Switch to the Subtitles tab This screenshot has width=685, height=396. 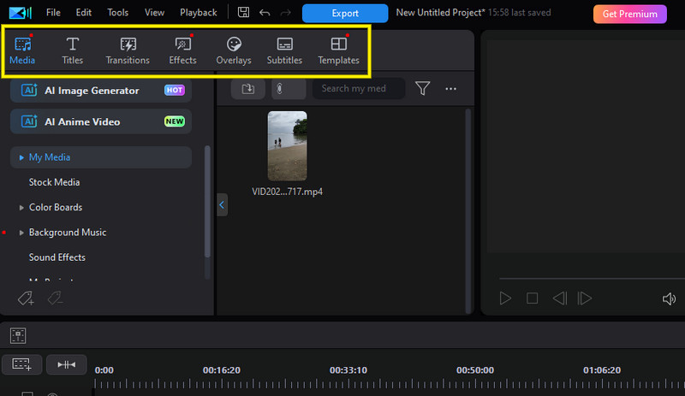click(284, 50)
